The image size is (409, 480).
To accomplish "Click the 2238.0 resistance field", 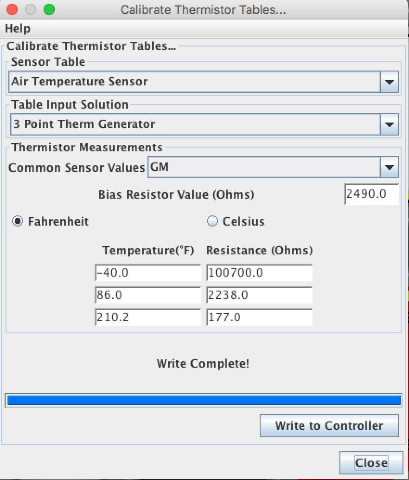I will (259, 295).
